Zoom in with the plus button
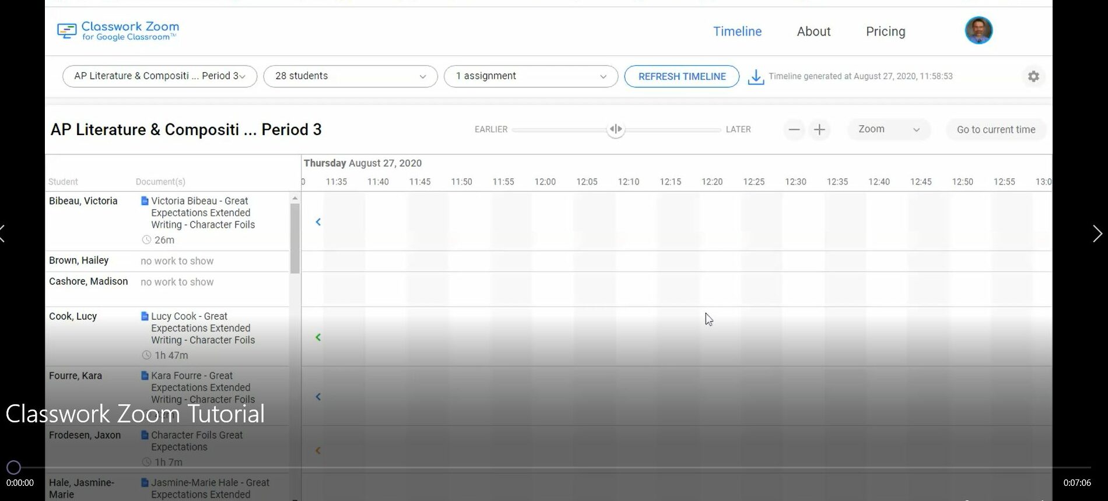Image resolution: width=1108 pixels, height=501 pixels. click(819, 129)
